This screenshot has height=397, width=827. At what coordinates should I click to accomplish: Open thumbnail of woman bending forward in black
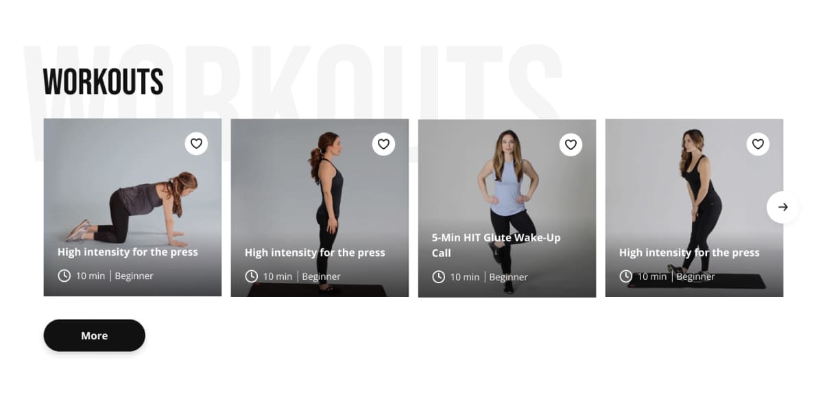point(694,208)
